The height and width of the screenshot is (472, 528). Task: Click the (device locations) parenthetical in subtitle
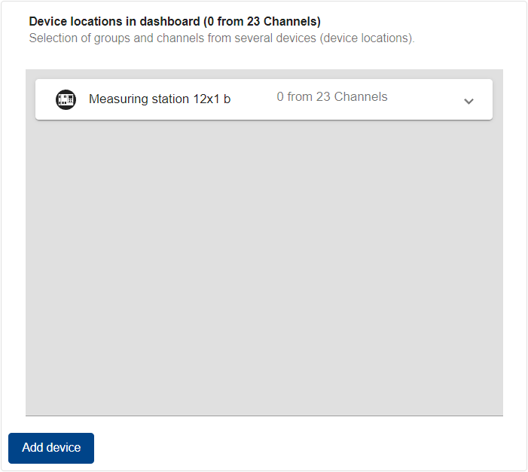tap(367, 38)
